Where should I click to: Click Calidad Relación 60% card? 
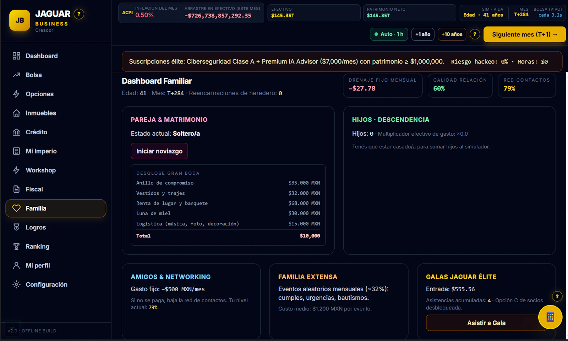(460, 85)
